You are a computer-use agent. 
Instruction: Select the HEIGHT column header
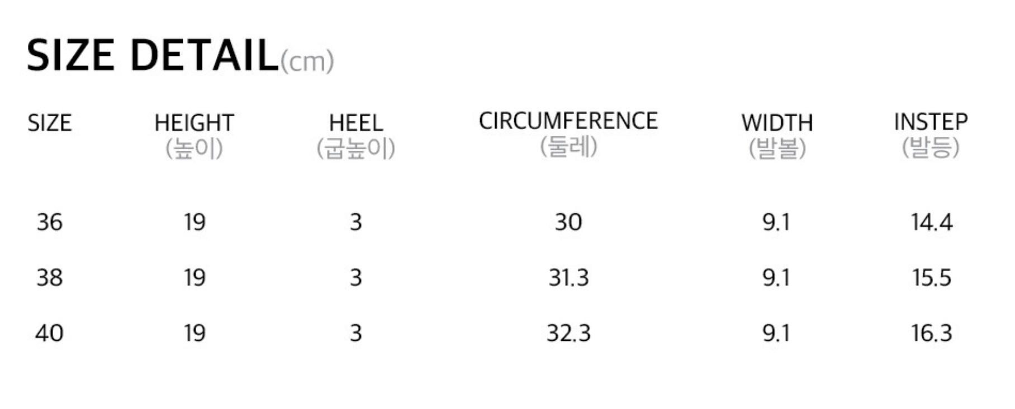(194, 123)
